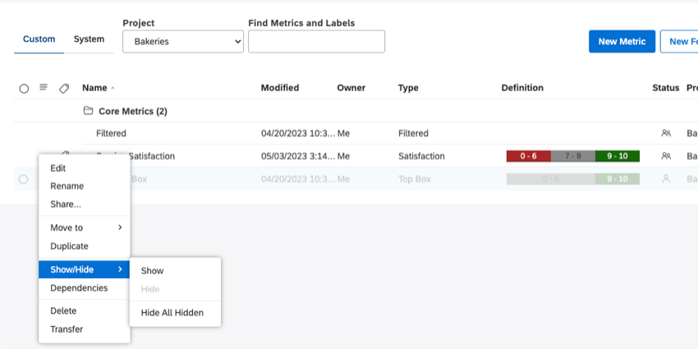Click the Find Metrics and Labels field
Viewport: 698px width, 349px height.
(316, 41)
